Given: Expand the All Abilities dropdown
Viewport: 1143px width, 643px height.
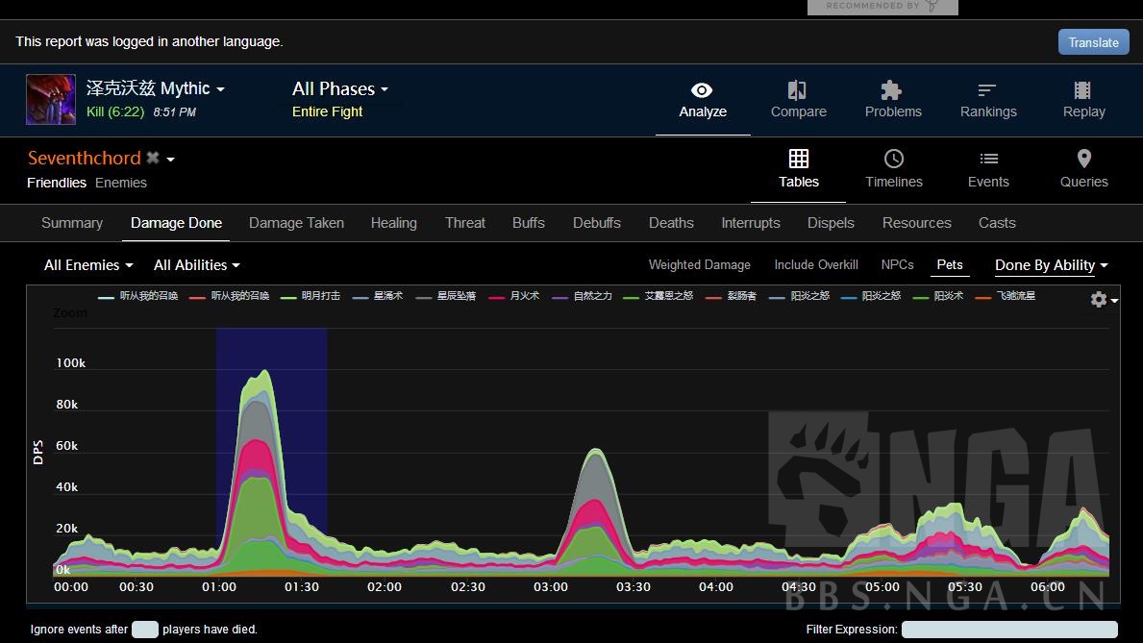Looking at the screenshot, I should 197,265.
